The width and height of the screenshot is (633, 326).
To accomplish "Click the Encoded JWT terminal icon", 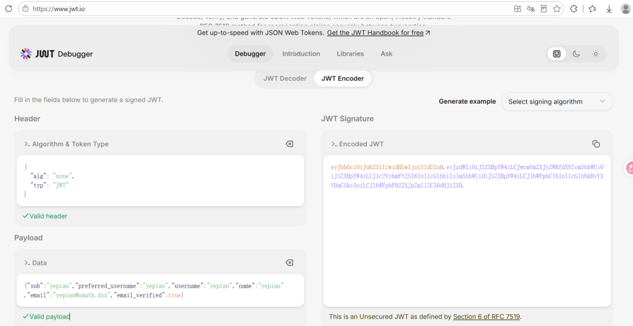I will pos(334,144).
